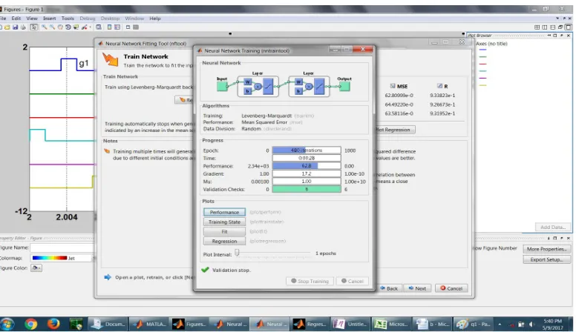Open file icon in Figure toolbar
576x332 pixels.
pos(7,27)
